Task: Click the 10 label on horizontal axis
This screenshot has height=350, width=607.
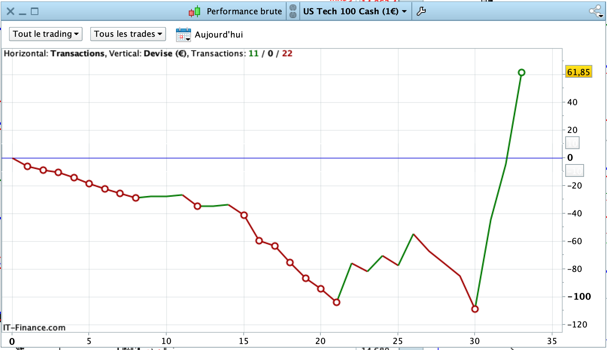Action: [x=166, y=341]
